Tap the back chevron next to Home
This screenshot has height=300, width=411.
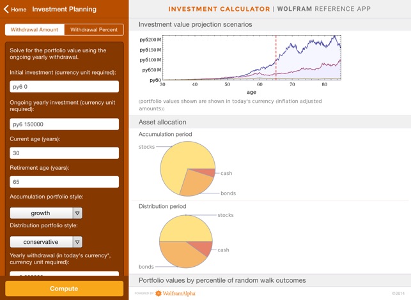point(6,10)
